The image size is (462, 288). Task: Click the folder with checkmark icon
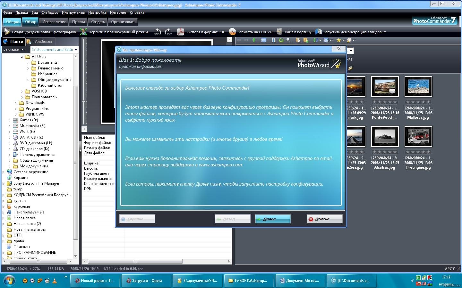(305, 40)
